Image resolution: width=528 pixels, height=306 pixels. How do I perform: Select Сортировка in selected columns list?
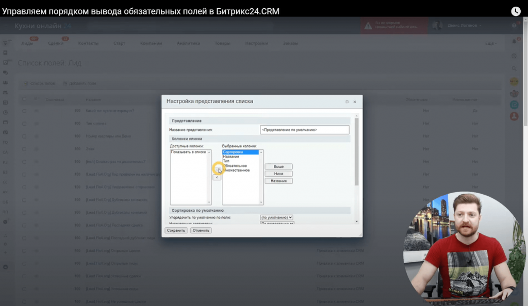tap(240, 152)
